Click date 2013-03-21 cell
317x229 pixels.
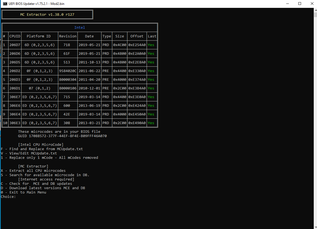pyautogui.click(x=89, y=123)
